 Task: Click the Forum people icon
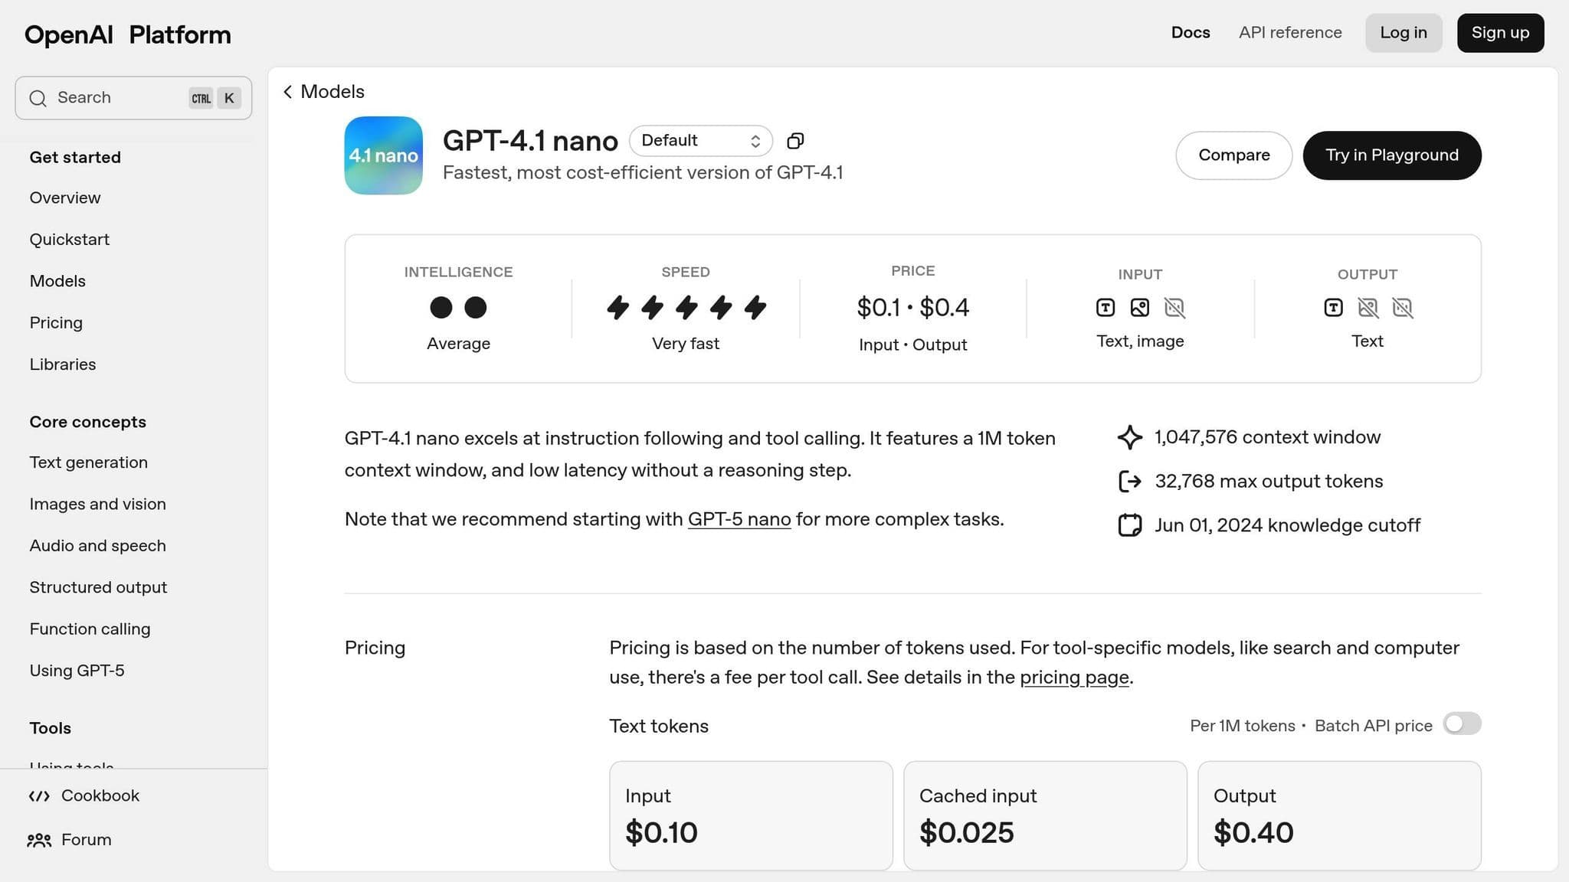click(x=39, y=841)
